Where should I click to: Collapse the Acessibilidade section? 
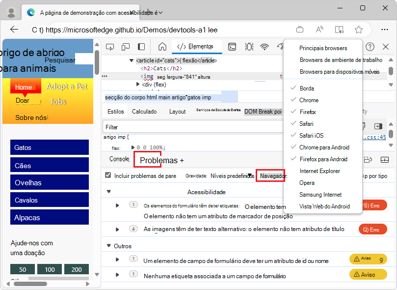(x=108, y=191)
